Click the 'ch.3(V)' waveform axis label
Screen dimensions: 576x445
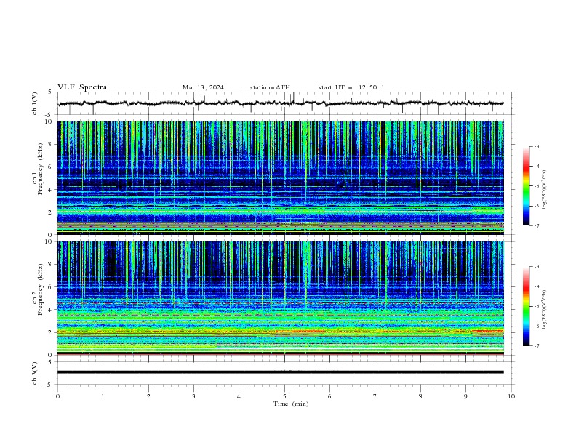point(35,373)
